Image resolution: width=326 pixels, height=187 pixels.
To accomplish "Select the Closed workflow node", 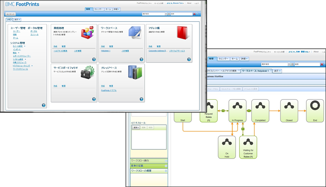I will click(x=289, y=110).
